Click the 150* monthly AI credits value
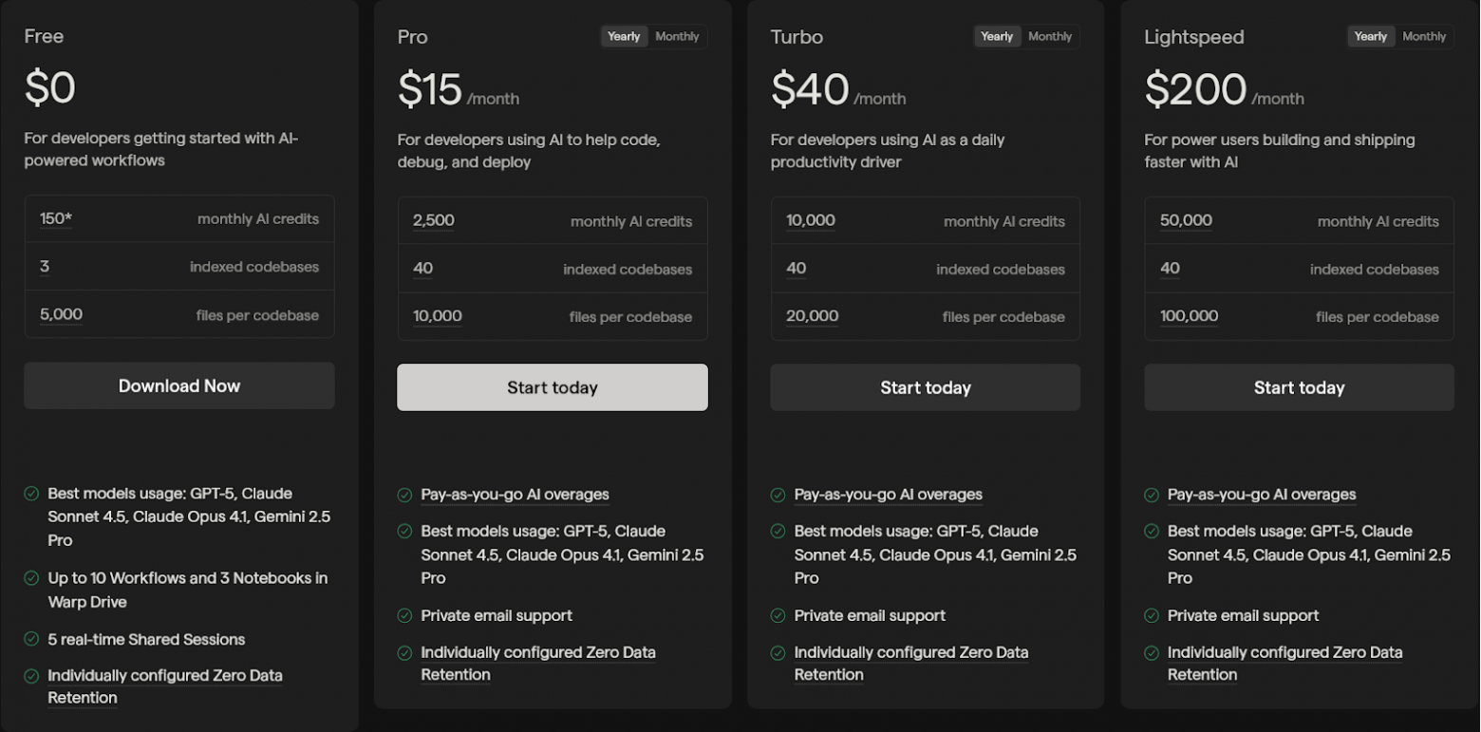Viewport: 1481px width, 732px height. [x=56, y=219]
